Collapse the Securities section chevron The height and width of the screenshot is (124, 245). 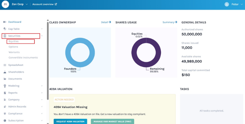click(42, 36)
